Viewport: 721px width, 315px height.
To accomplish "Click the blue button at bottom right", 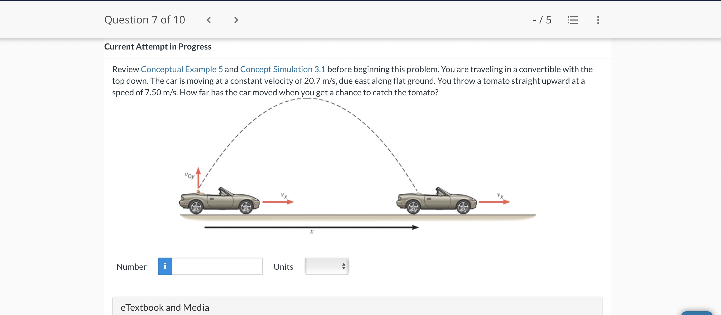I will click(x=696, y=313).
